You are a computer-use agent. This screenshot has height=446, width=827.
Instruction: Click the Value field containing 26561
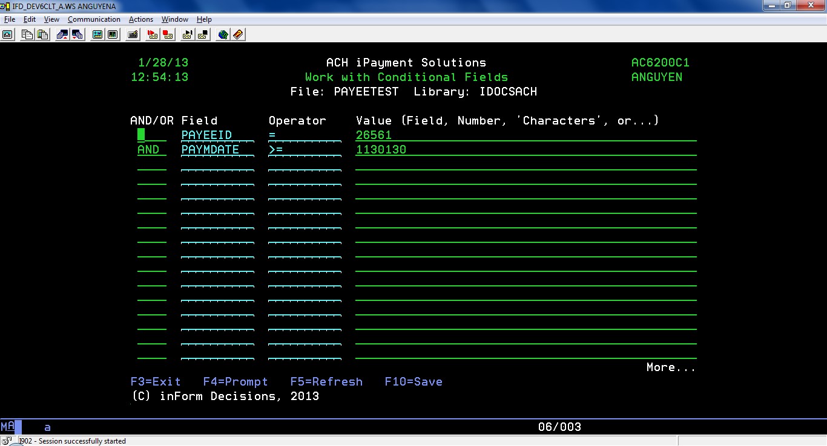pyautogui.click(x=374, y=135)
